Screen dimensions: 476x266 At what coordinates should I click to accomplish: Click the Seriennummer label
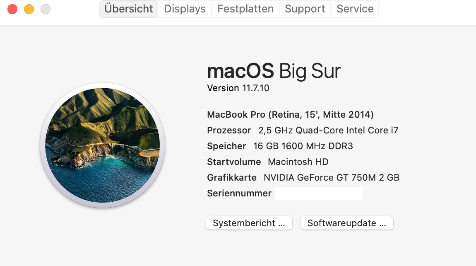coord(239,193)
